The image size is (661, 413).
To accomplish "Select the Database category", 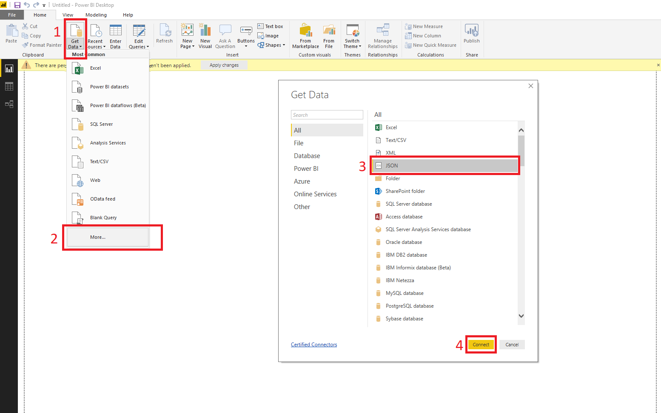I will click(327, 156).
